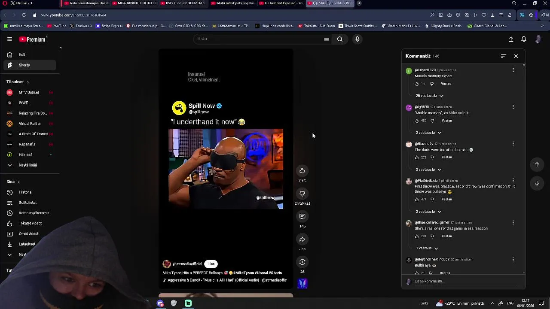Open the notifications bell

pos(524,39)
